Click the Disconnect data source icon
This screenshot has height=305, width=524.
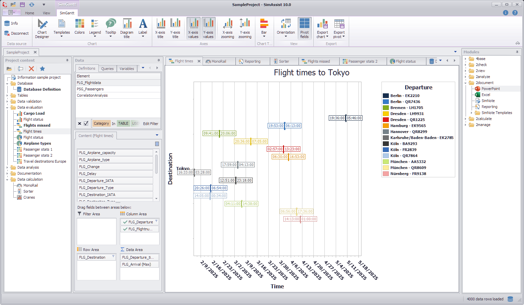point(7,33)
